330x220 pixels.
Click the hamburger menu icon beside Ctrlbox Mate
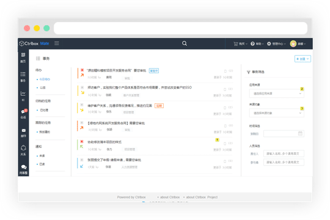[57, 43]
